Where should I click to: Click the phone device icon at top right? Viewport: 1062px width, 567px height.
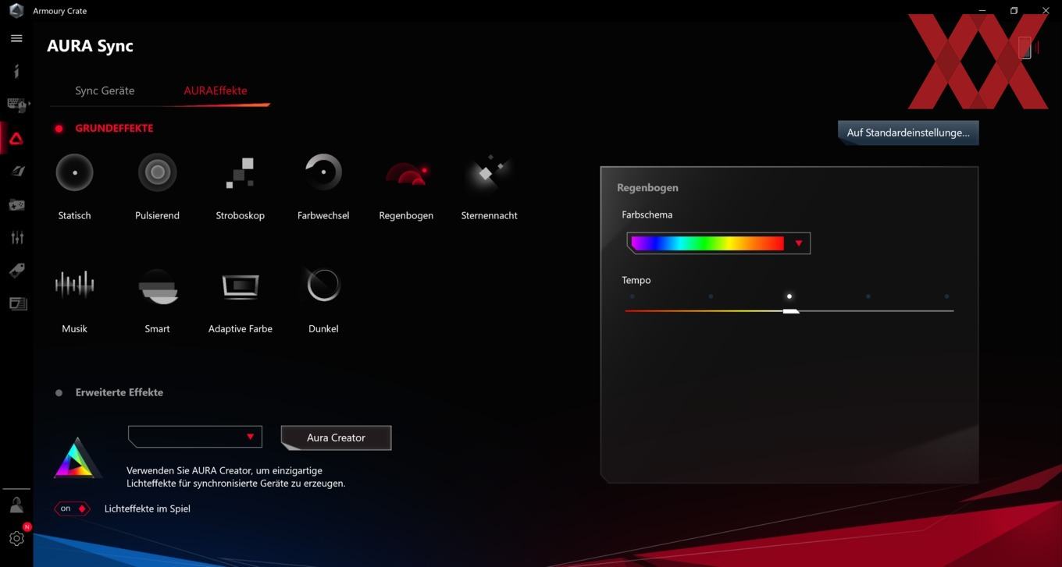click(x=1025, y=47)
